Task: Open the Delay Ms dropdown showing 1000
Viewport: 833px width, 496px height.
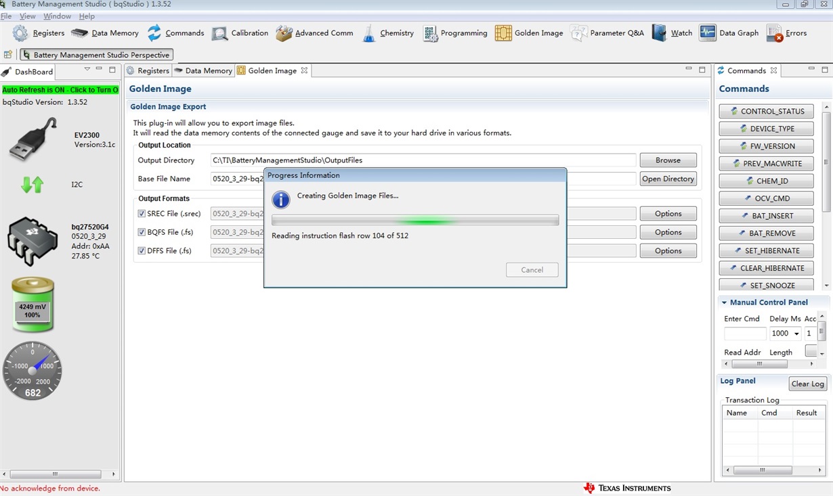Action: tap(797, 334)
